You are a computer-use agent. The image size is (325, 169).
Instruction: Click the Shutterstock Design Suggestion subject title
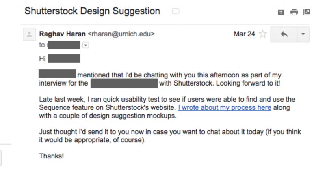click(x=93, y=11)
